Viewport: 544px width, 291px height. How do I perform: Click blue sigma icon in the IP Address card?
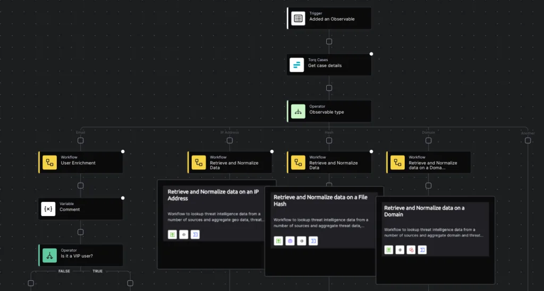tap(195, 235)
